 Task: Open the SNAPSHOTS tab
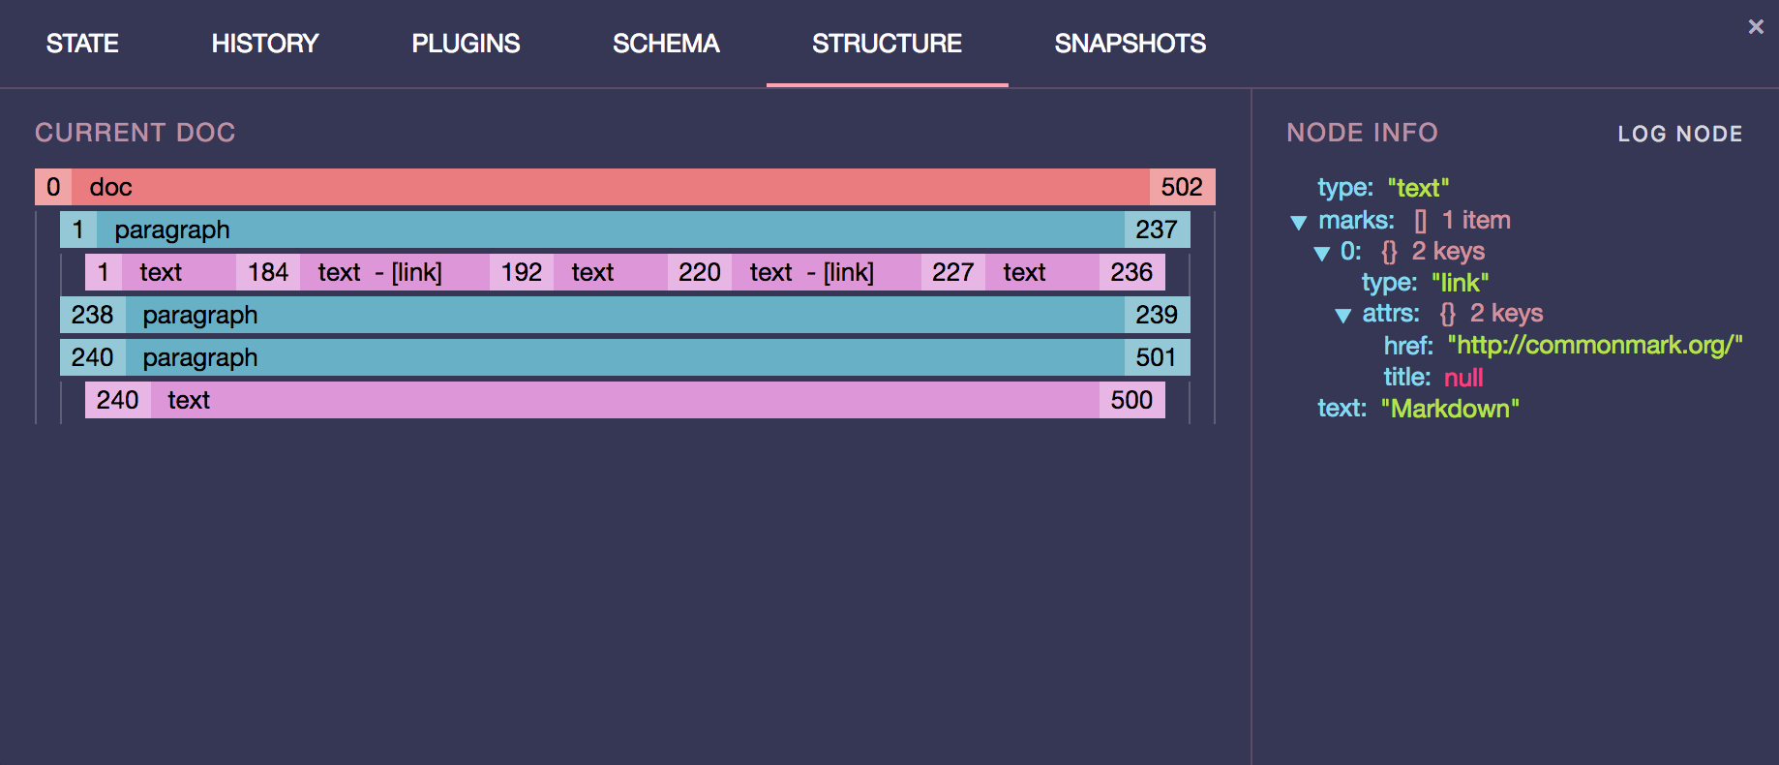(x=1130, y=44)
